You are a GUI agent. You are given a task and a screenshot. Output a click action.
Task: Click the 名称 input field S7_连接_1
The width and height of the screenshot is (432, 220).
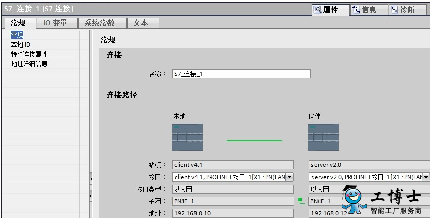click(242, 74)
